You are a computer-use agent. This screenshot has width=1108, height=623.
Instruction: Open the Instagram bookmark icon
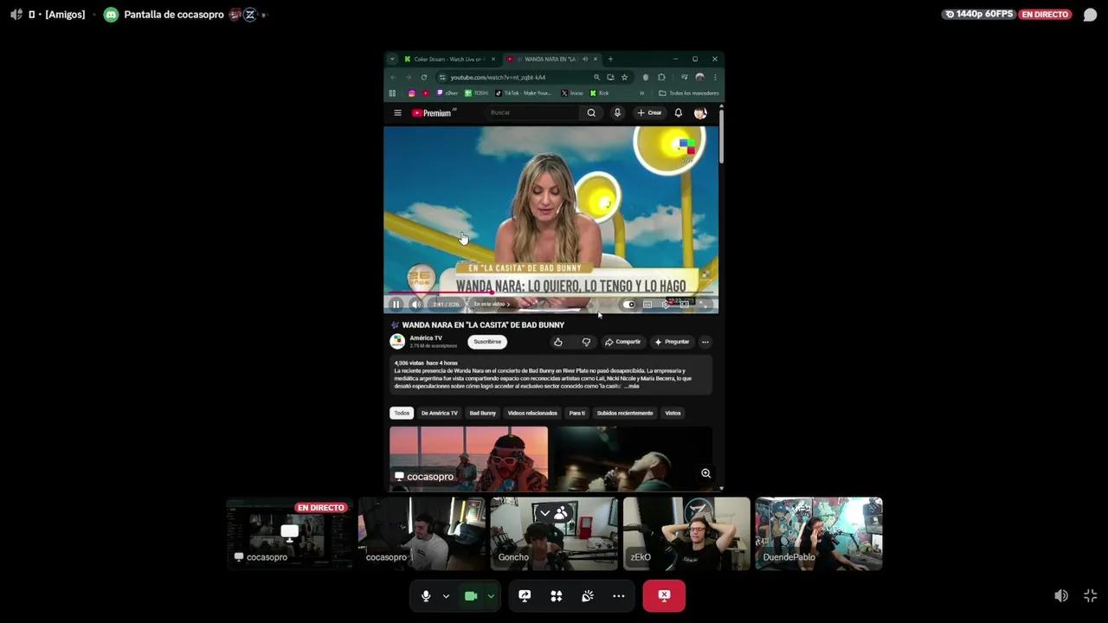coord(411,93)
